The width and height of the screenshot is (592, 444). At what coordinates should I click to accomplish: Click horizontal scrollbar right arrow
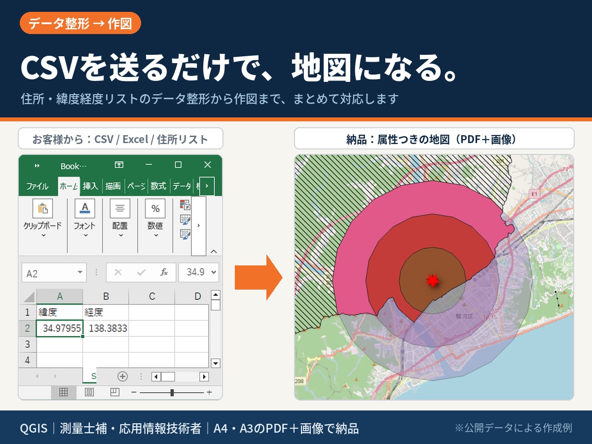tap(204, 376)
